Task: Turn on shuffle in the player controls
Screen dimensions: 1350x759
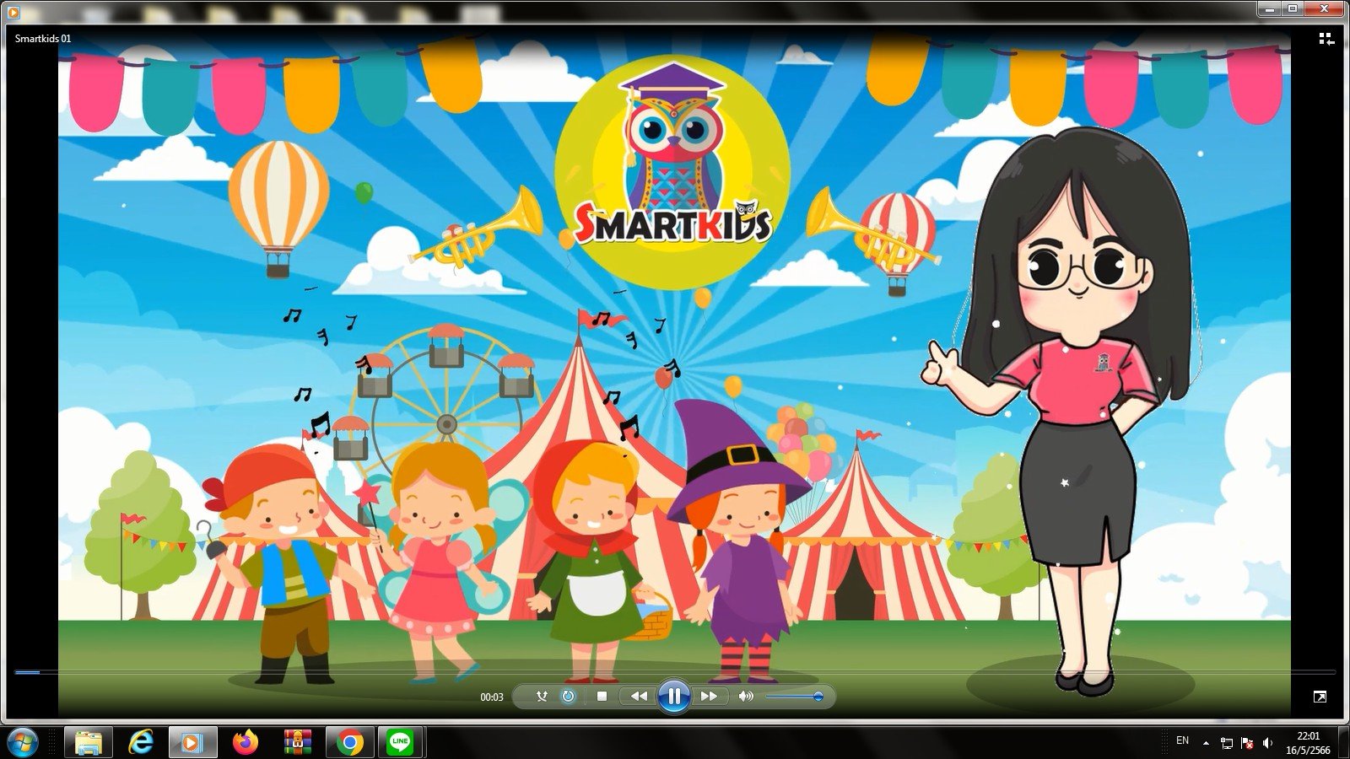Action: click(542, 697)
